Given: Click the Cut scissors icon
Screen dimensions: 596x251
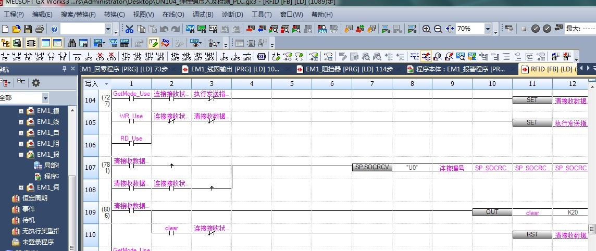Looking at the screenshot, I should (x=129, y=29).
